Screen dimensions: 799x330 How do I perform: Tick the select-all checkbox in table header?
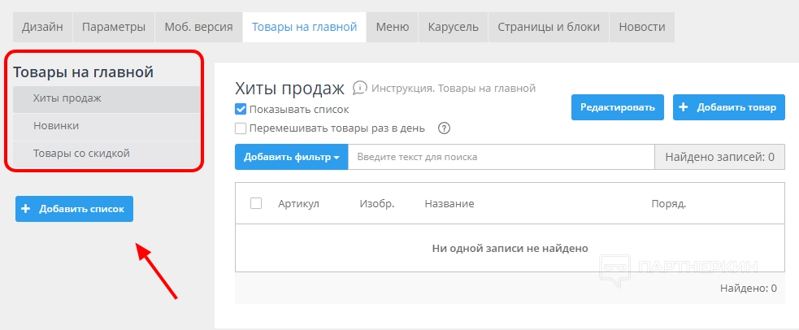256,203
